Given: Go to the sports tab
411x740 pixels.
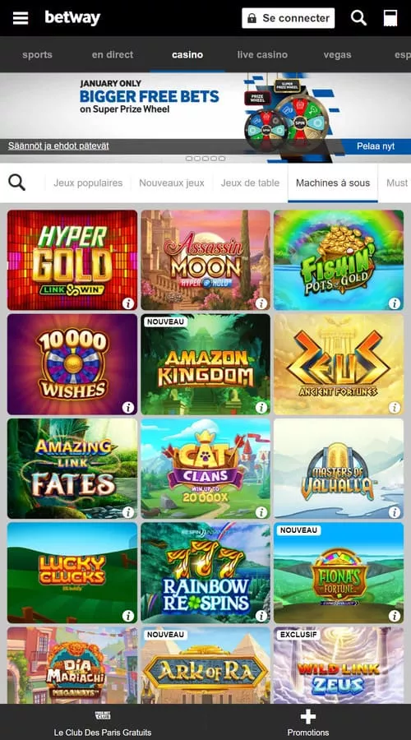Looking at the screenshot, I should (x=37, y=55).
